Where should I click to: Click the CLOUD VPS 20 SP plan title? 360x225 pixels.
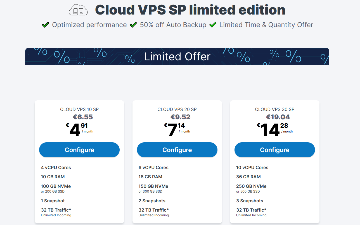click(177, 109)
